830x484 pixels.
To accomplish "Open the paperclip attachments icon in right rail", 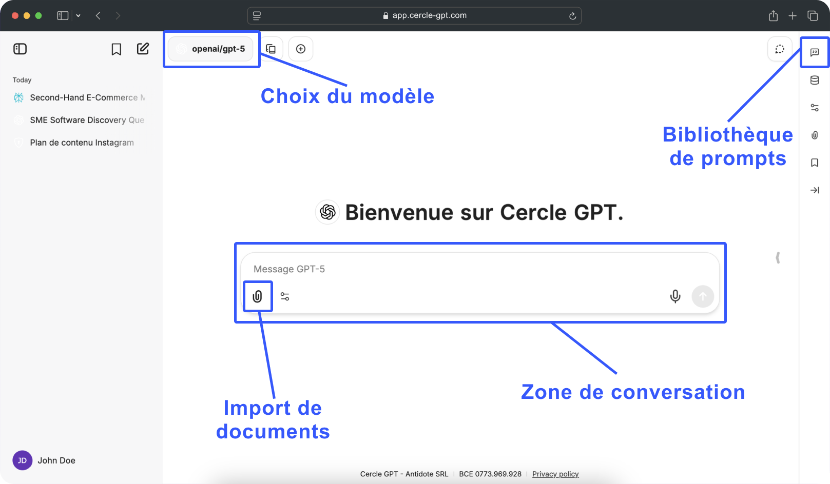I will 815,135.
